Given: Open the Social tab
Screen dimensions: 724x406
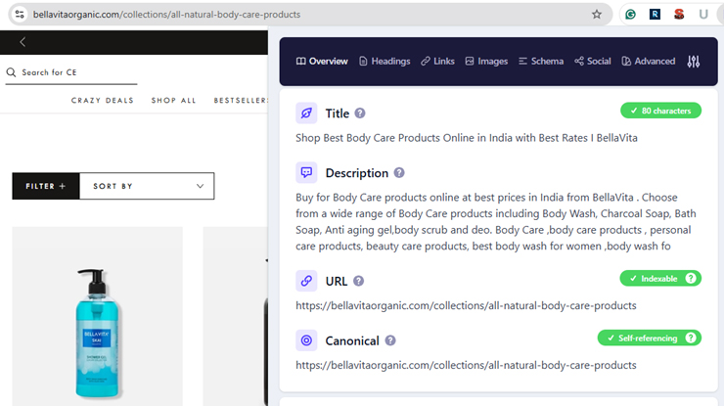Looking at the screenshot, I should click(x=592, y=62).
